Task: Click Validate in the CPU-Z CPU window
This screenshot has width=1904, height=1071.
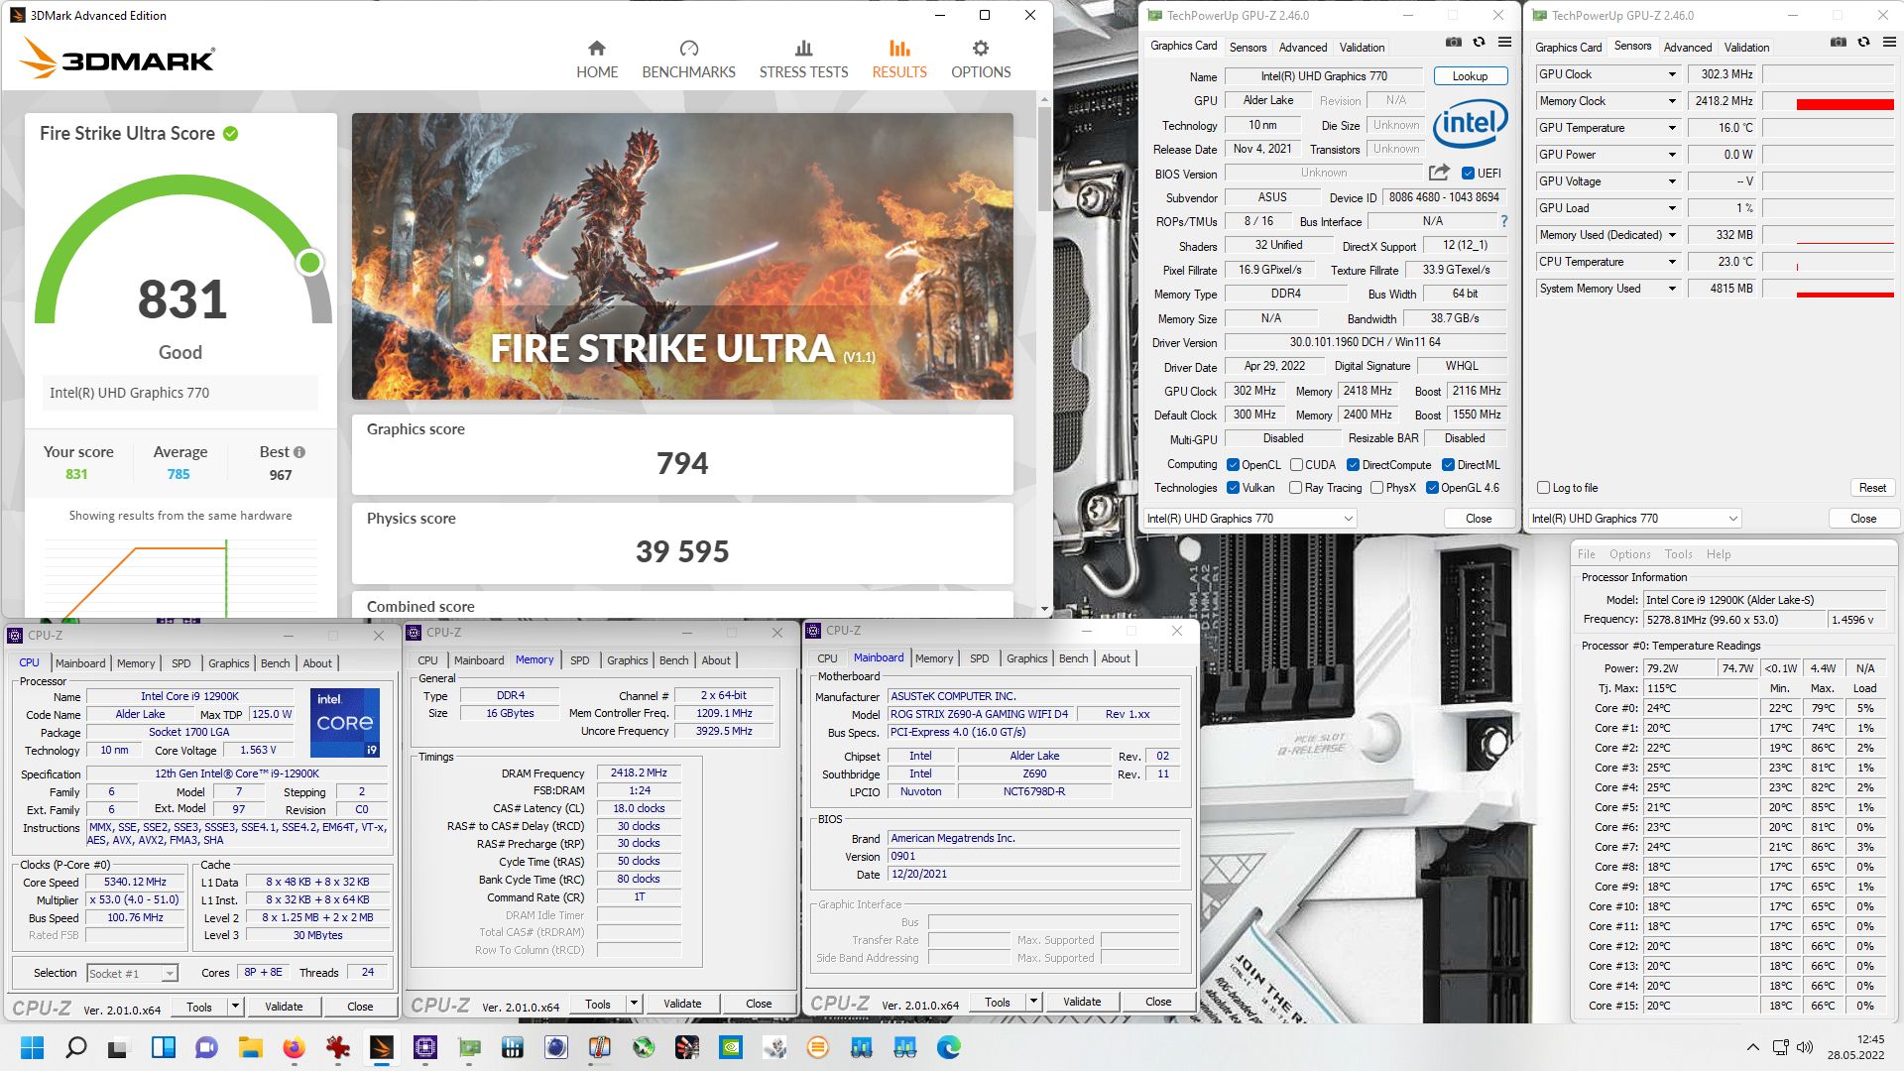Action: tap(284, 1007)
